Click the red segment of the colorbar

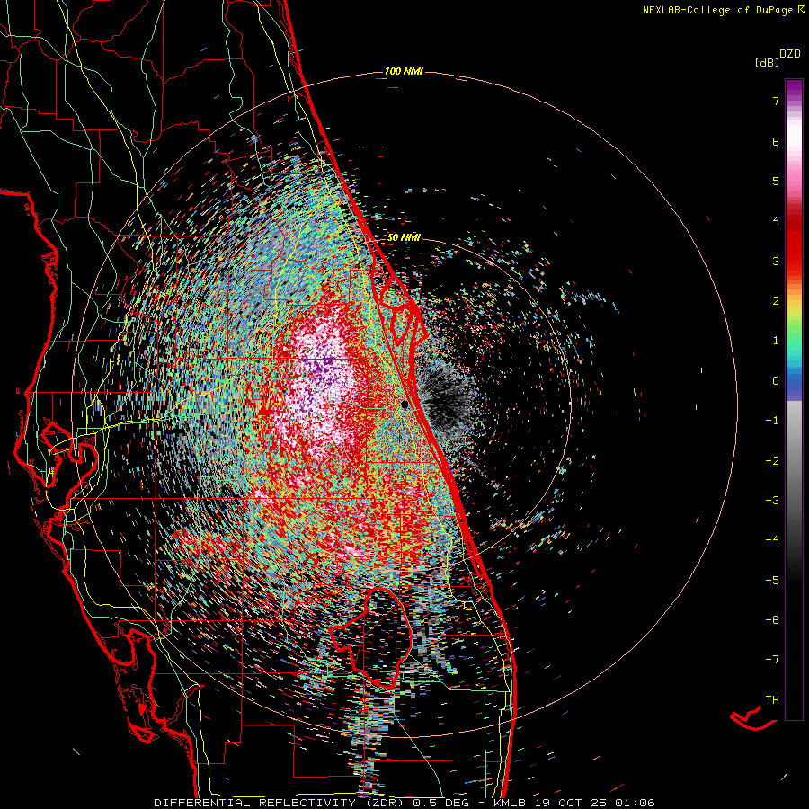(x=794, y=243)
